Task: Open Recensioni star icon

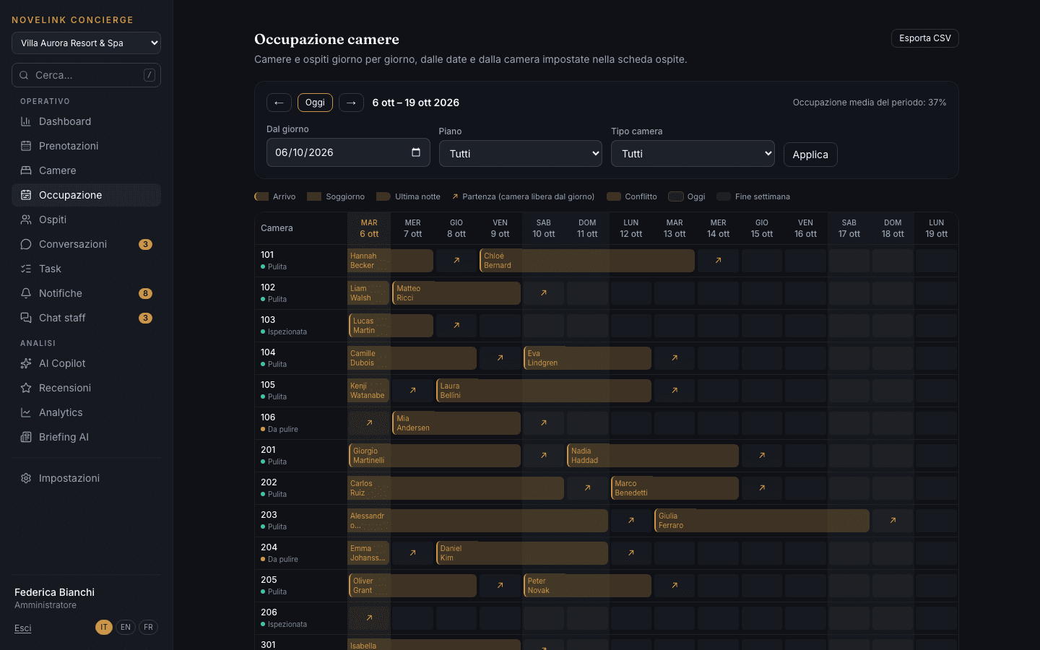Action: [26, 388]
